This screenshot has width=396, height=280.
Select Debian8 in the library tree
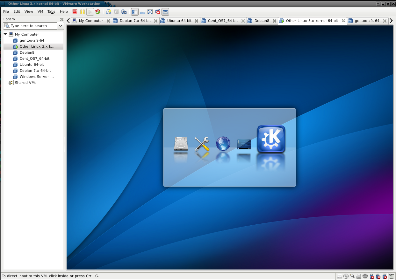tap(27, 52)
